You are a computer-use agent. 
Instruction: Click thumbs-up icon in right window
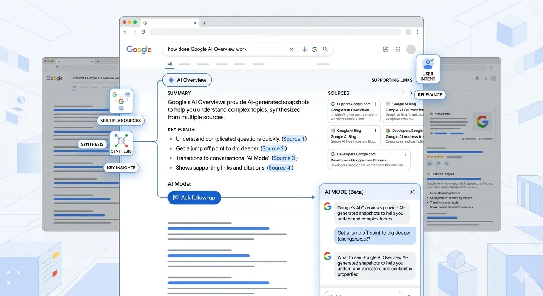430,163
